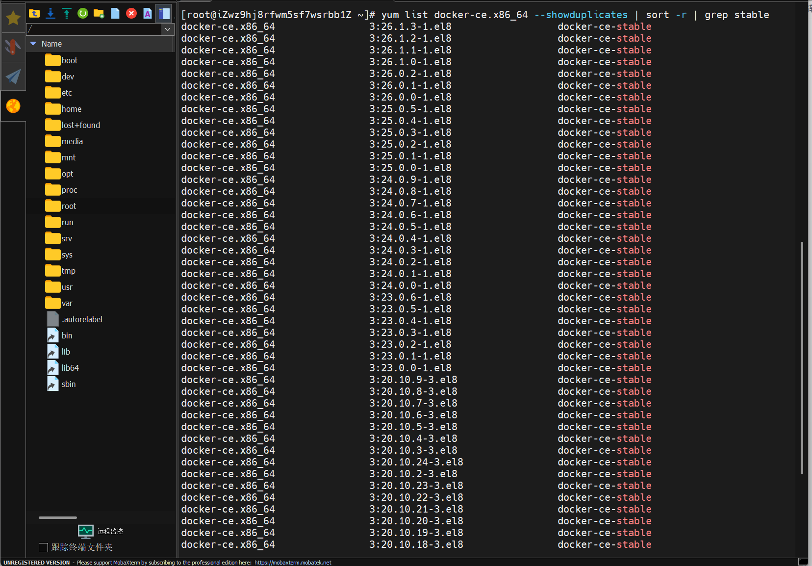Click the file panel horizontal scrollbar
The height and width of the screenshot is (566, 812).
point(58,517)
